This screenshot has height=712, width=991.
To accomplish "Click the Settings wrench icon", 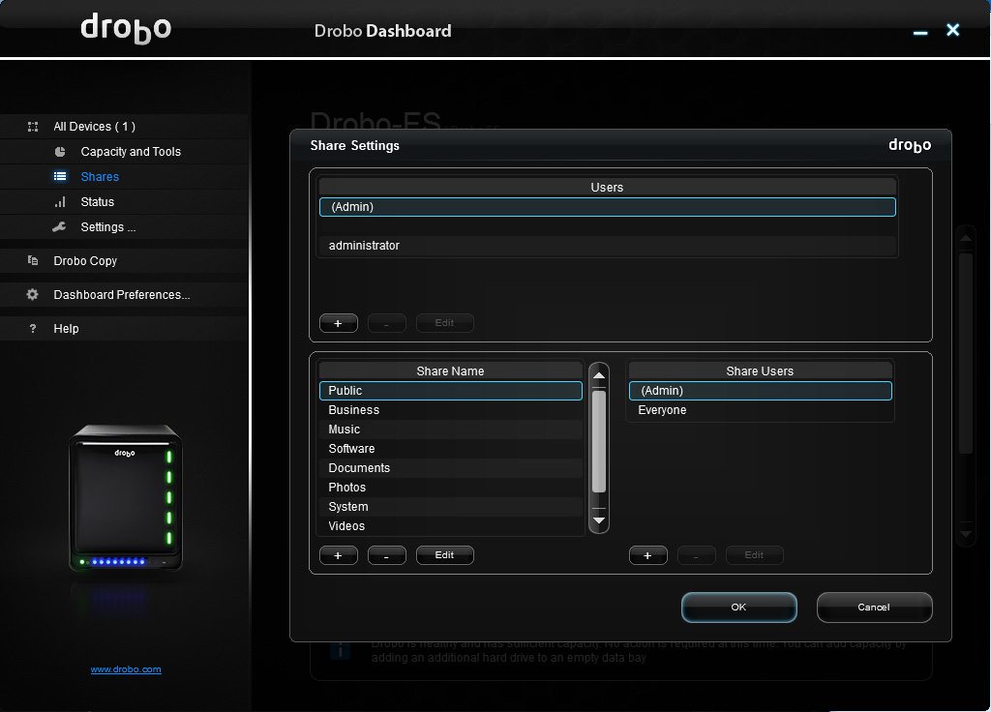I will [x=59, y=226].
